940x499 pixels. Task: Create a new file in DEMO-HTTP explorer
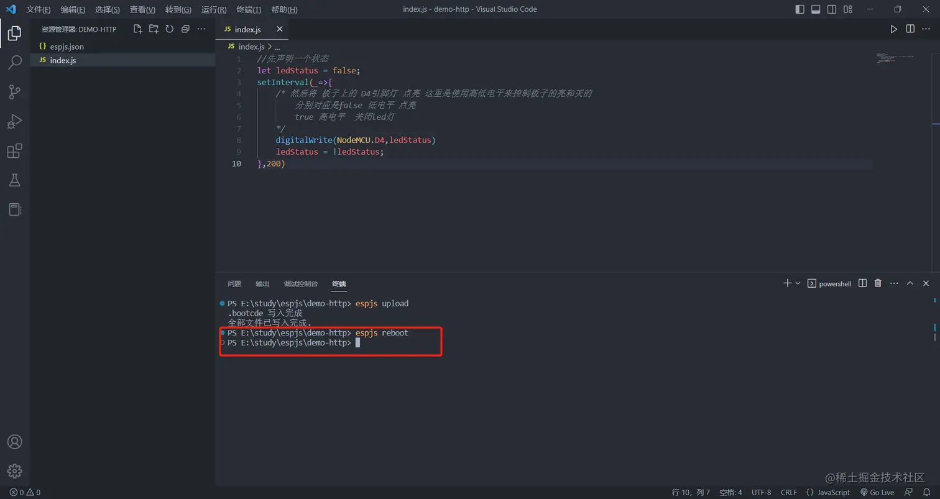click(137, 29)
